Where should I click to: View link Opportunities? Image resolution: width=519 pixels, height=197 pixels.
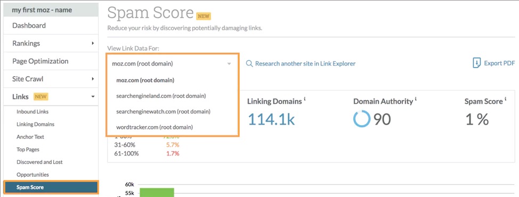point(33,175)
